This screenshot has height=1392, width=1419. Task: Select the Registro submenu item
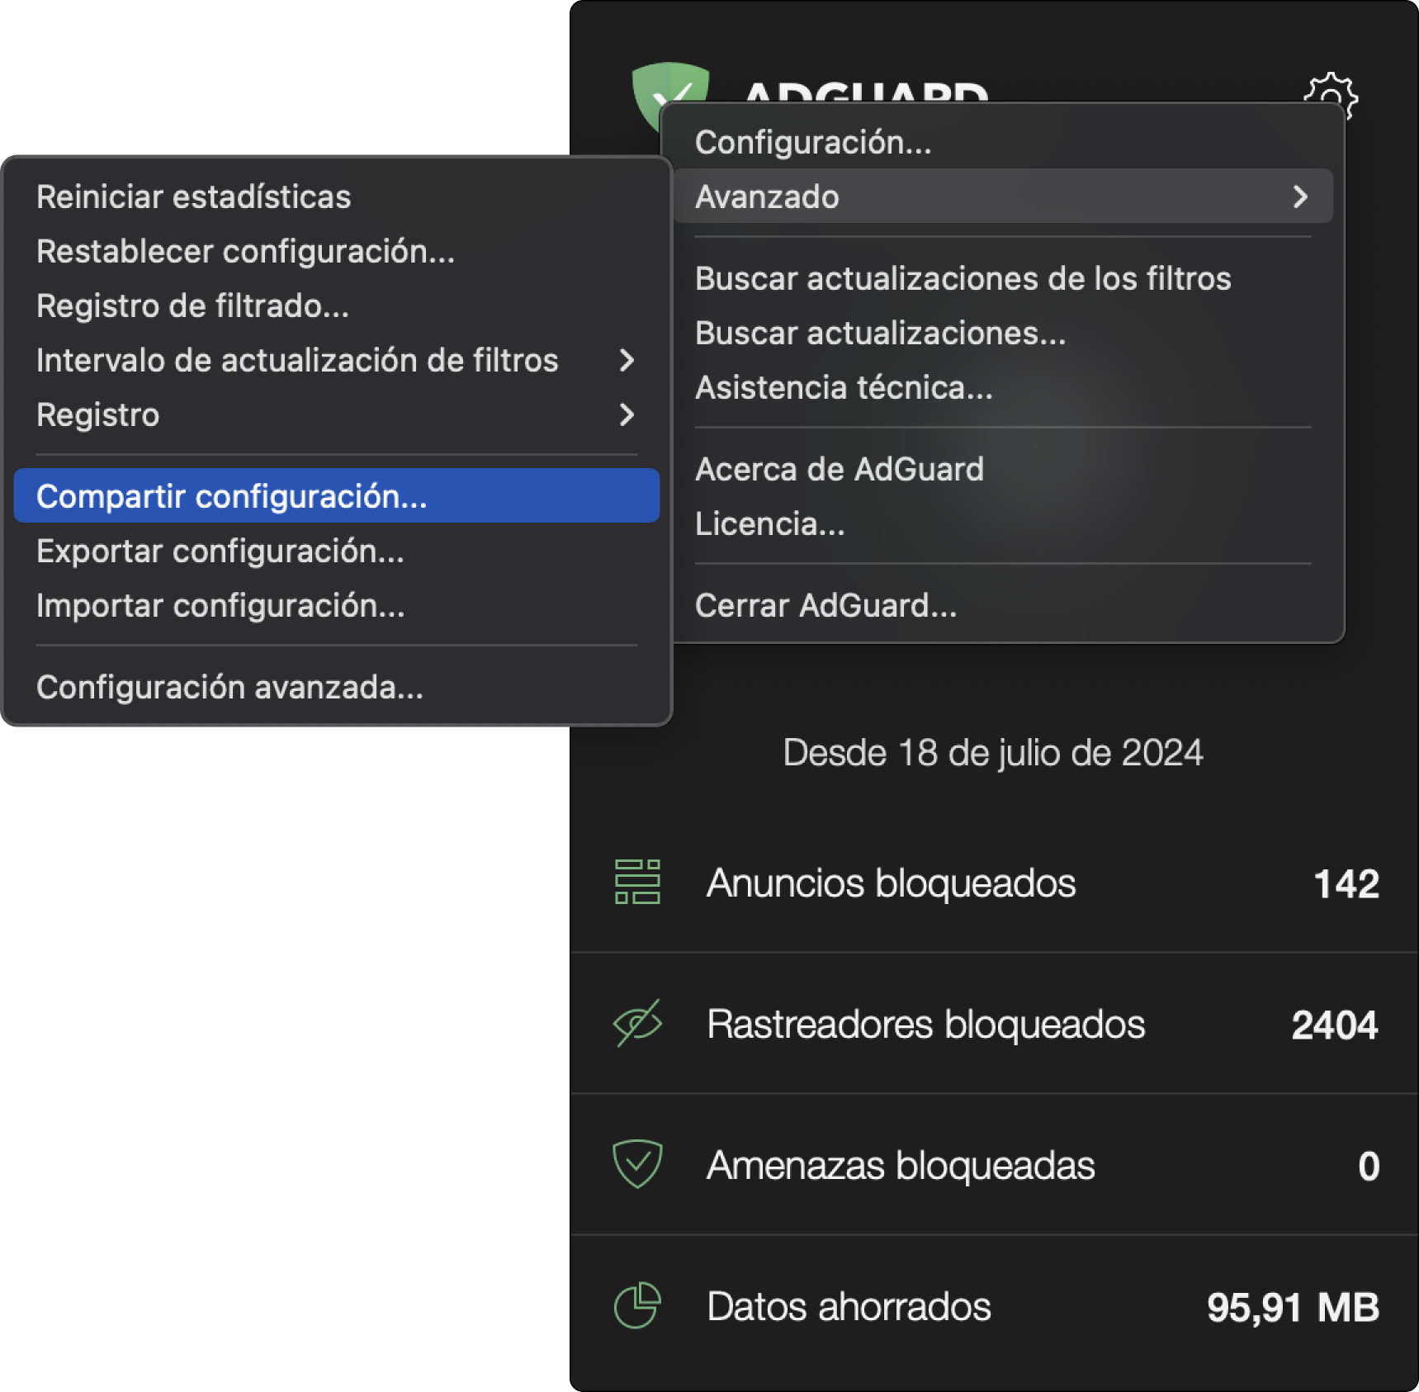(x=337, y=414)
